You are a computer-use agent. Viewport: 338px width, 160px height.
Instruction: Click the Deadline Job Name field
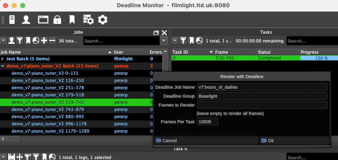[262, 87]
